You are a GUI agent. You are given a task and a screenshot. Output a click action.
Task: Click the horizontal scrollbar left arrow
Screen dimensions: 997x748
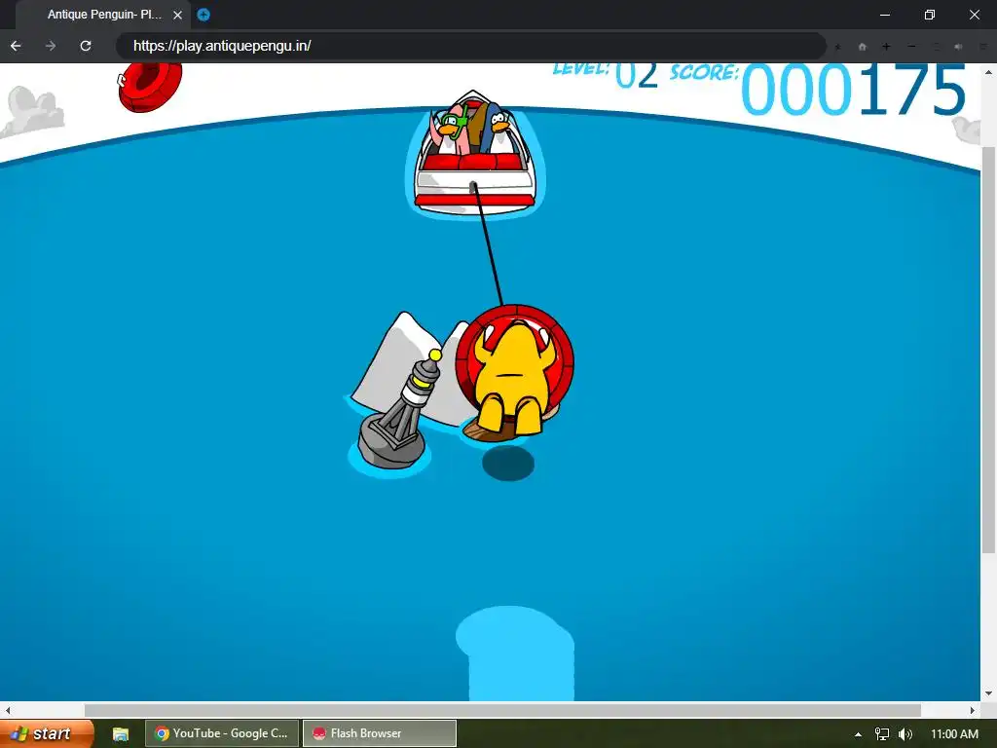8,710
